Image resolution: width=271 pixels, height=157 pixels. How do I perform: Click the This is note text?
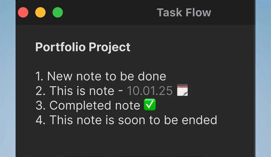82,91
